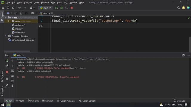Open the Problems tool window button
Image resolution: width=191 pixels, height=107 pixels.
pyautogui.click(x=33, y=101)
